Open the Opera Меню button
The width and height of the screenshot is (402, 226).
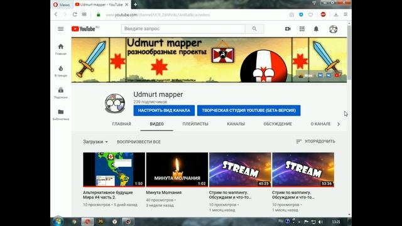[x=62, y=4]
